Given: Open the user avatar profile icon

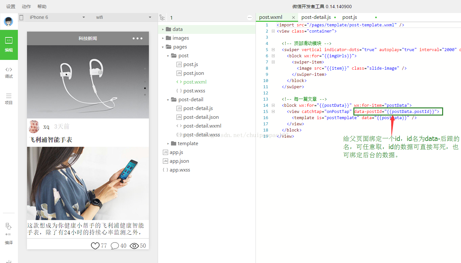Looking at the screenshot, I should click(9, 21).
